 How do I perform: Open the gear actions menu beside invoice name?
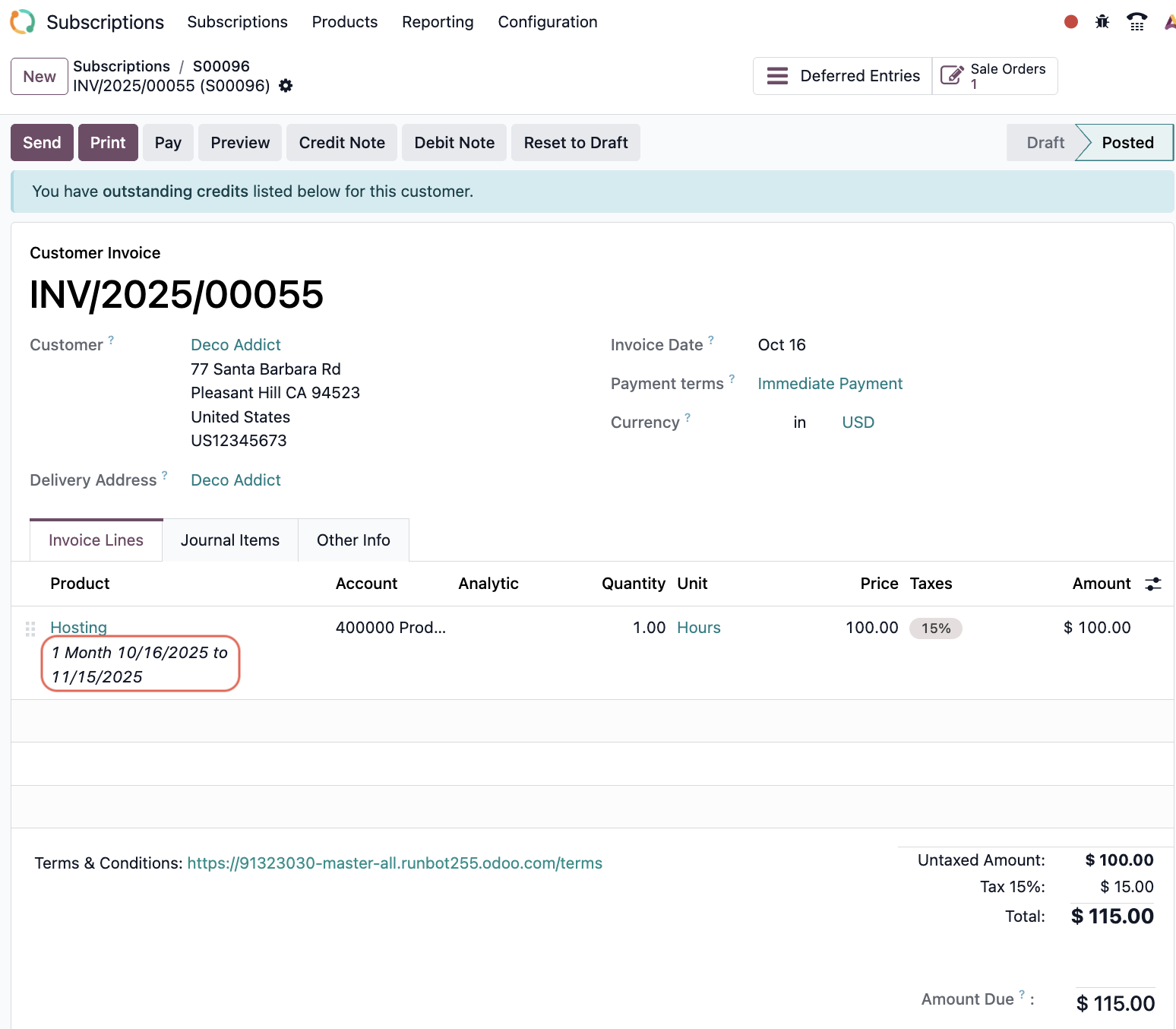coord(286,86)
